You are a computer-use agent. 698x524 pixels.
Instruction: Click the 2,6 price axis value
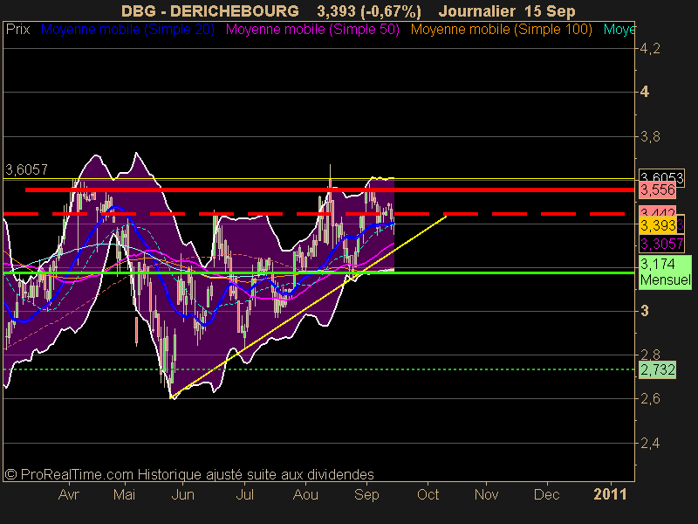pos(650,399)
